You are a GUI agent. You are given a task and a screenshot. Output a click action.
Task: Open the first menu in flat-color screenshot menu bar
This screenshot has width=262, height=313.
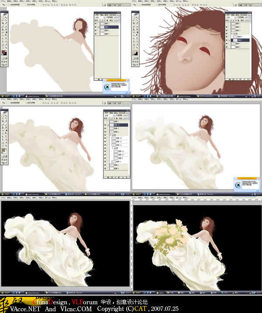point(3,1)
